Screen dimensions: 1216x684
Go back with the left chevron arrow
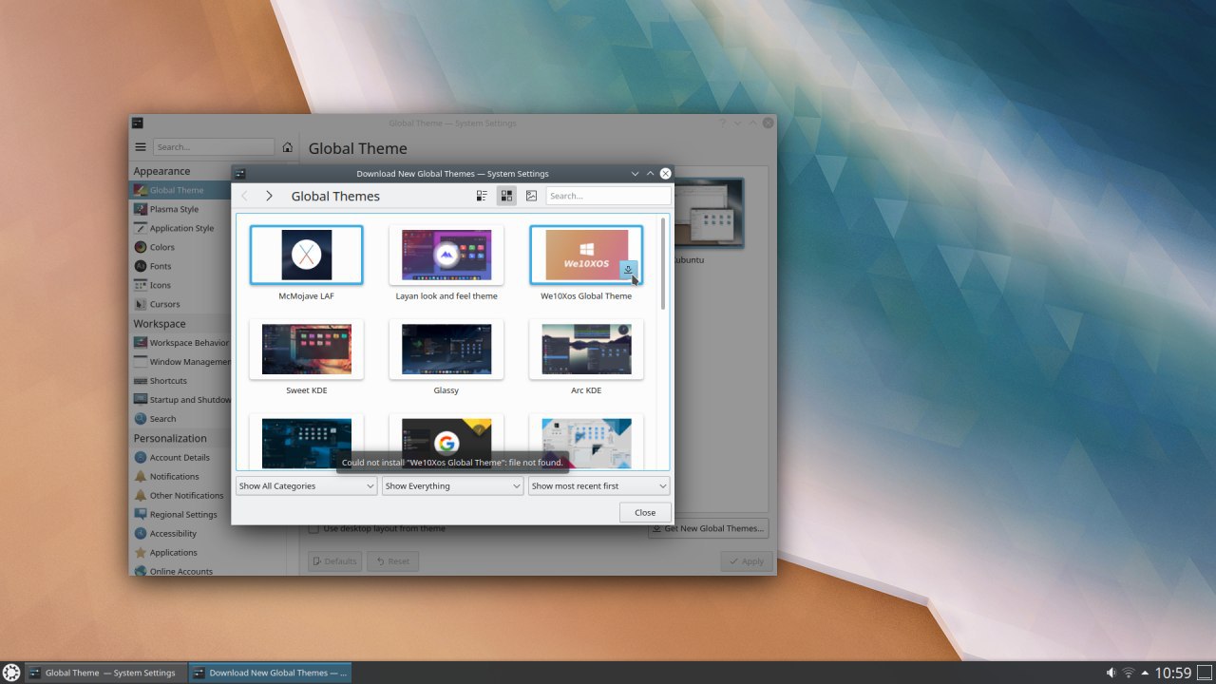point(244,196)
